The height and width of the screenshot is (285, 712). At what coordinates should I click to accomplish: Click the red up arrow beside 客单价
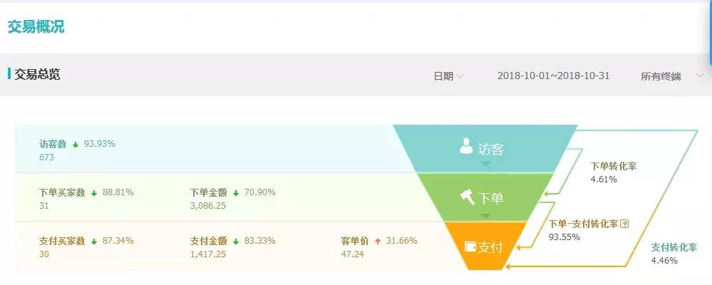(x=376, y=241)
